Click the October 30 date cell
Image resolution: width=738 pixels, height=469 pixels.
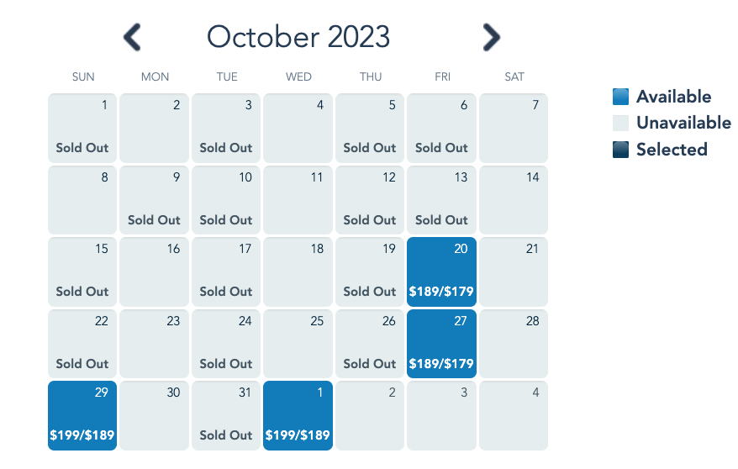[154, 415]
